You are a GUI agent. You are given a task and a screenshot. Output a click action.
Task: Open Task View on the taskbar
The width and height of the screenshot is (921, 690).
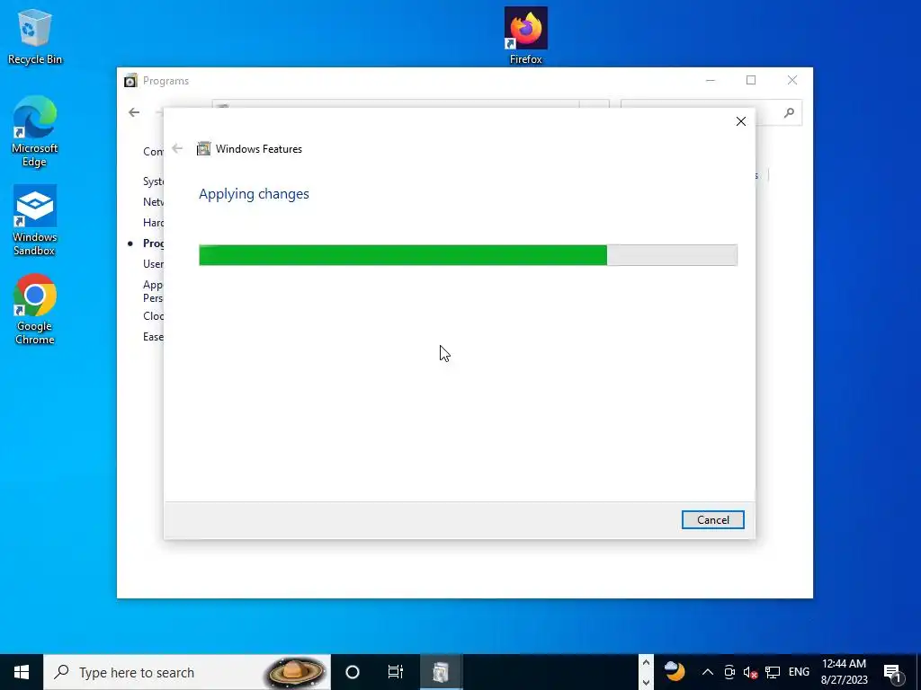396,672
